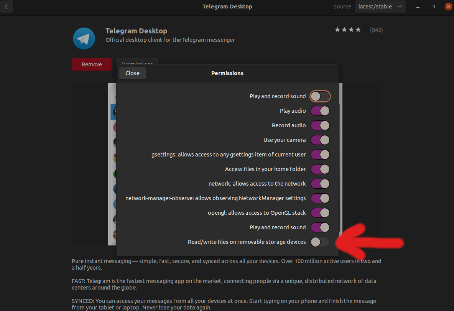Click the first rating star
The height and width of the screenshot is (311, 454).
pyautogui.click(x=337, y=29)
